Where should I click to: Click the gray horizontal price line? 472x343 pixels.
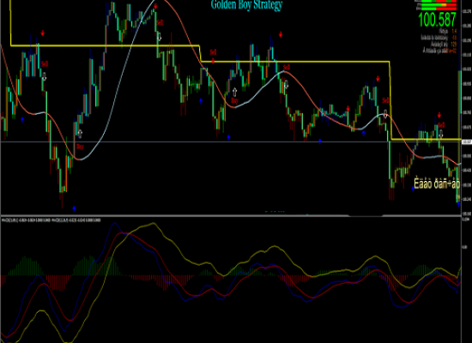tap(231, 141)
